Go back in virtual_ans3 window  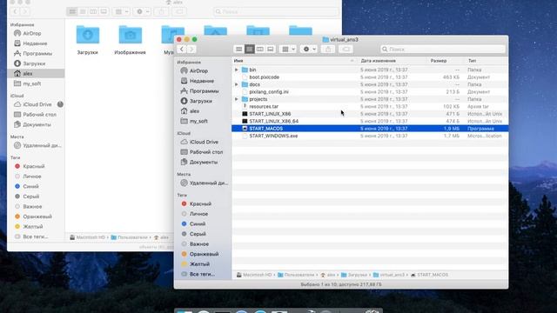pos(182,49)
